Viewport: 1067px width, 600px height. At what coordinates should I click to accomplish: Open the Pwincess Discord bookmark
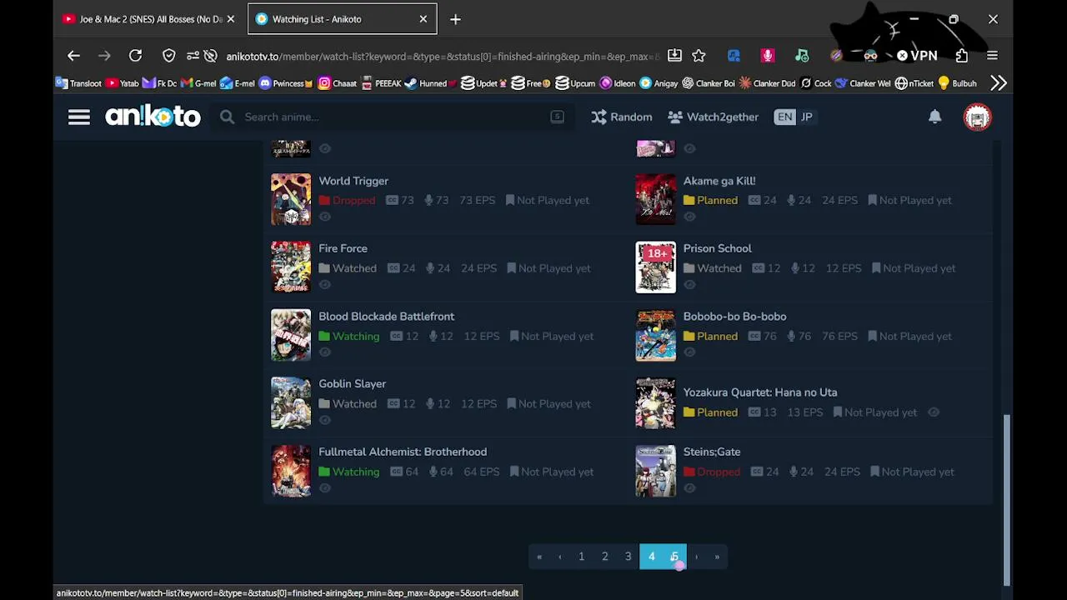pos(286,83)
